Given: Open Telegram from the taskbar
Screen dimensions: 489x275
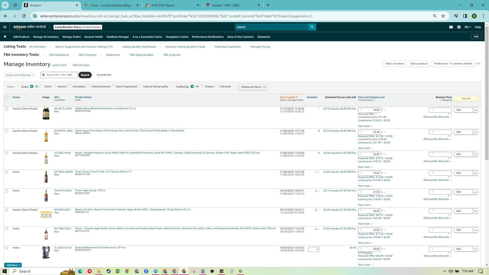Looking at the screenshot, I should [156, 271].
